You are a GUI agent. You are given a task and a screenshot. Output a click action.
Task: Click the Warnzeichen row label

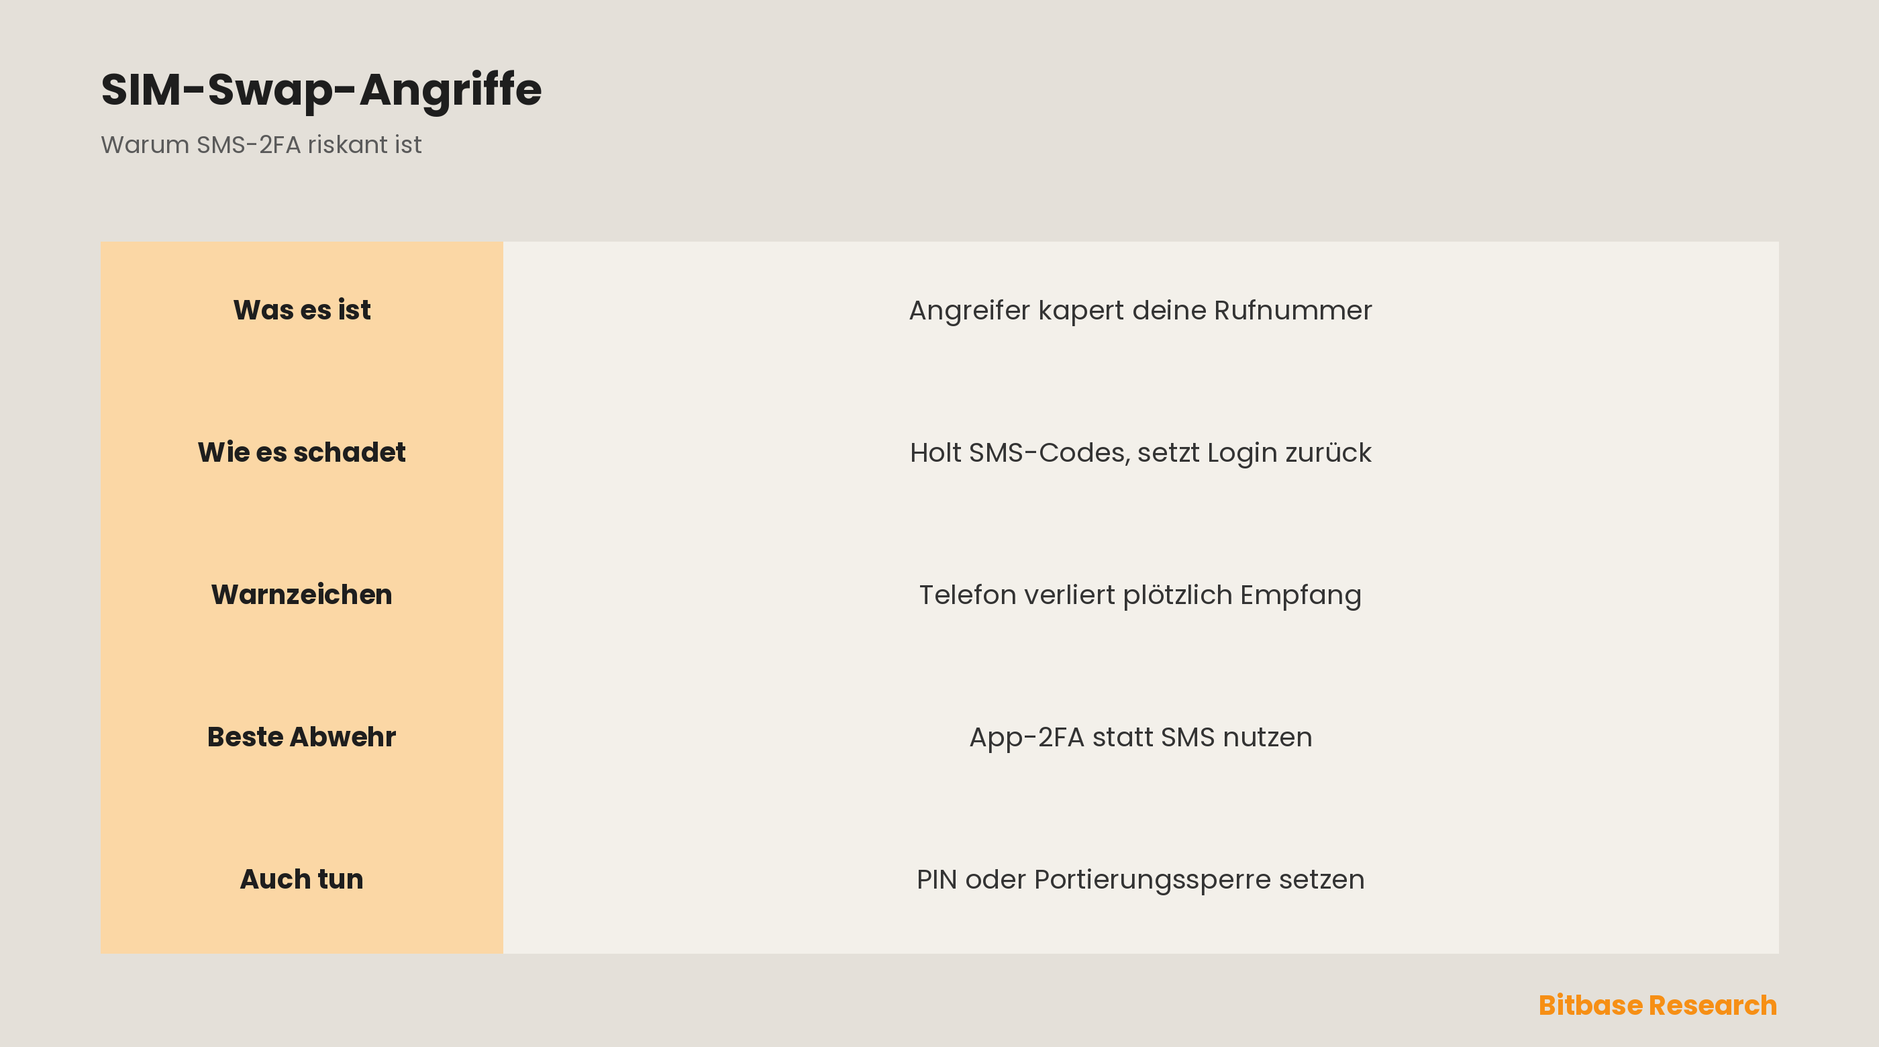pos(302,595)
